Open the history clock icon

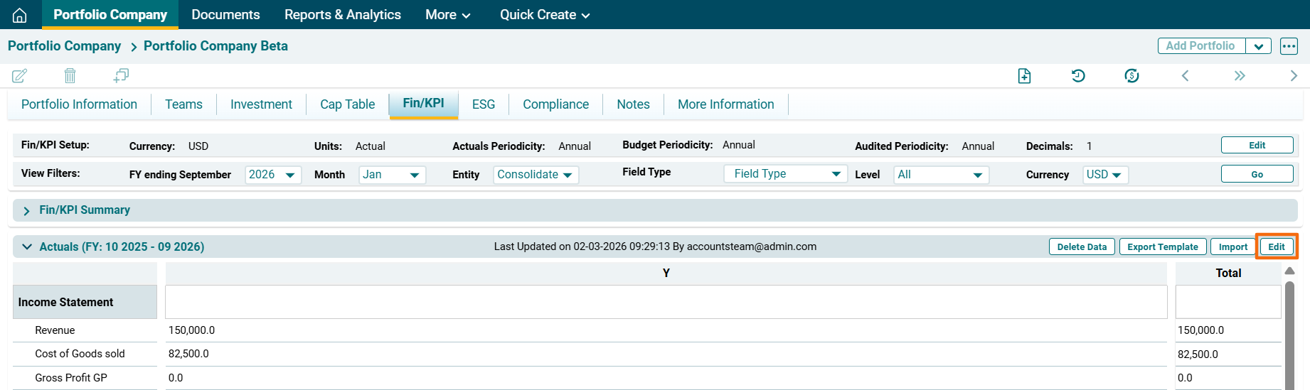pos(1078,76)
